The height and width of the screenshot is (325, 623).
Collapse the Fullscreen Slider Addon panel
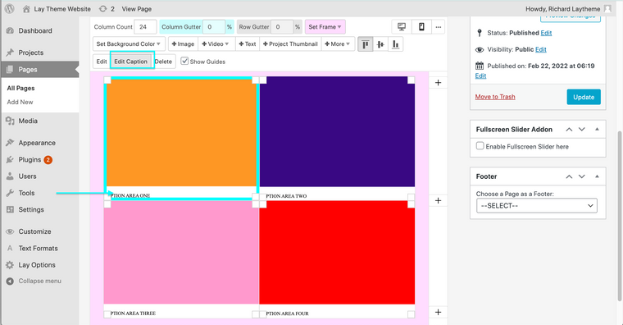coord(597,130)
